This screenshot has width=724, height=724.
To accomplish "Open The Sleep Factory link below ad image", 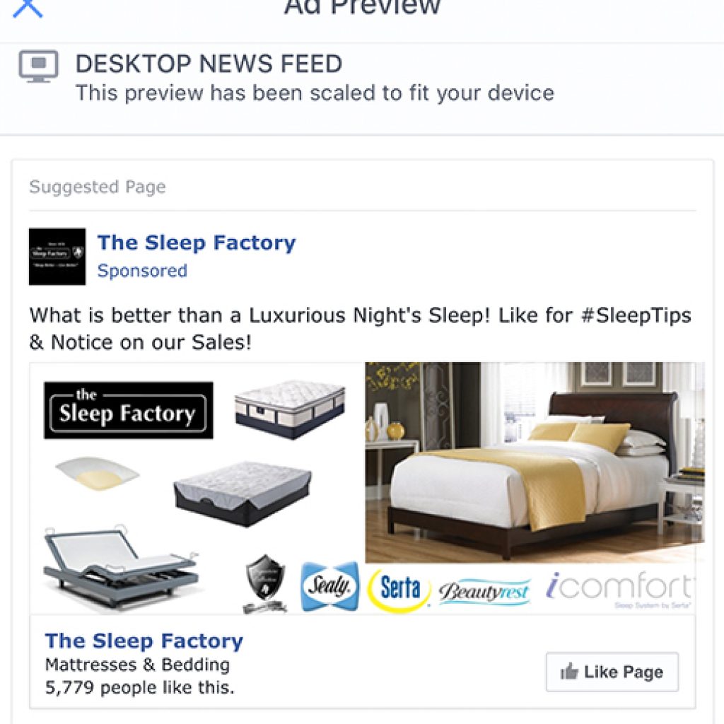I will point(144,641).
